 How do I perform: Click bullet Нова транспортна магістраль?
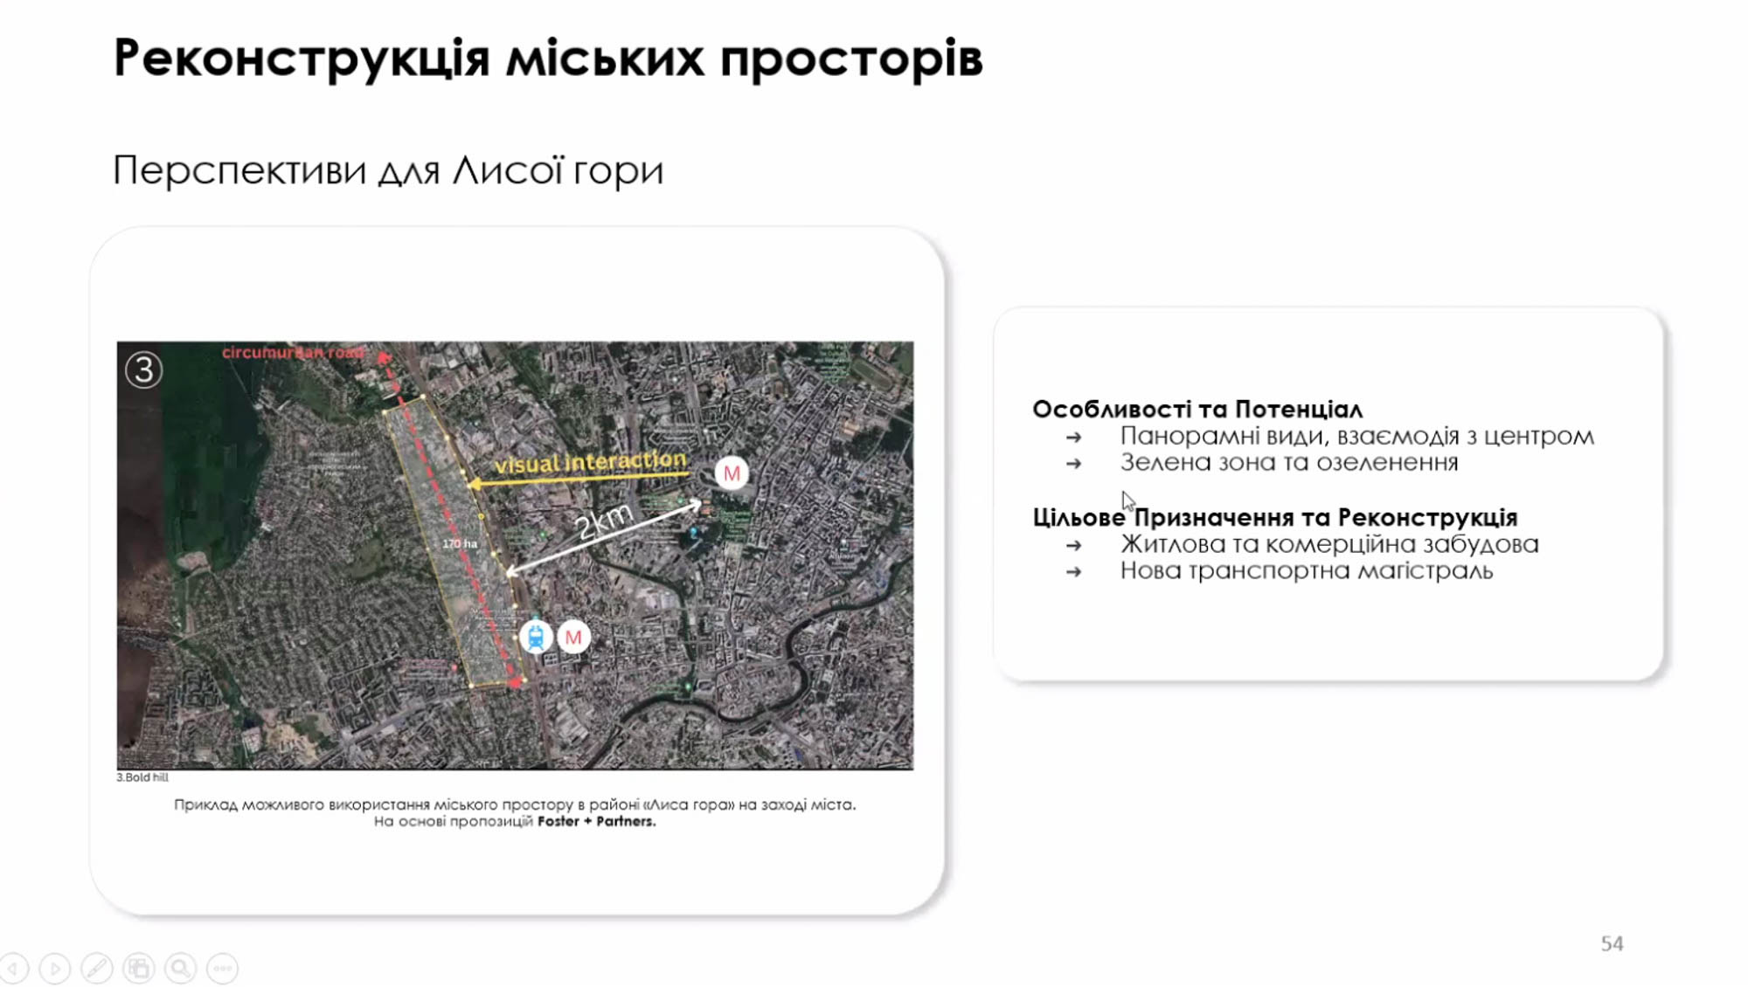click(1306, 570)
